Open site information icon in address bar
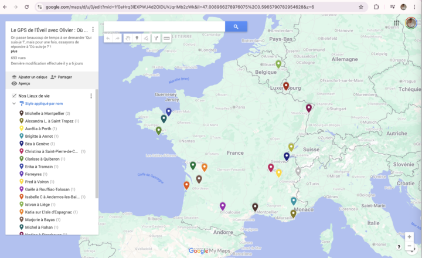The height and width of the screenshot is (258, 422). point(40,7)
